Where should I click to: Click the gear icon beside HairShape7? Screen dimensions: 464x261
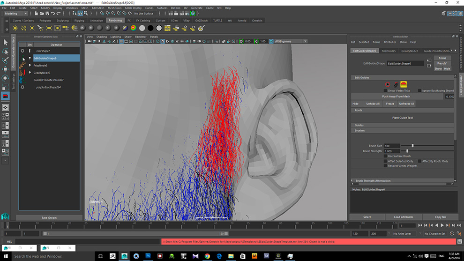tap(22, 51)
